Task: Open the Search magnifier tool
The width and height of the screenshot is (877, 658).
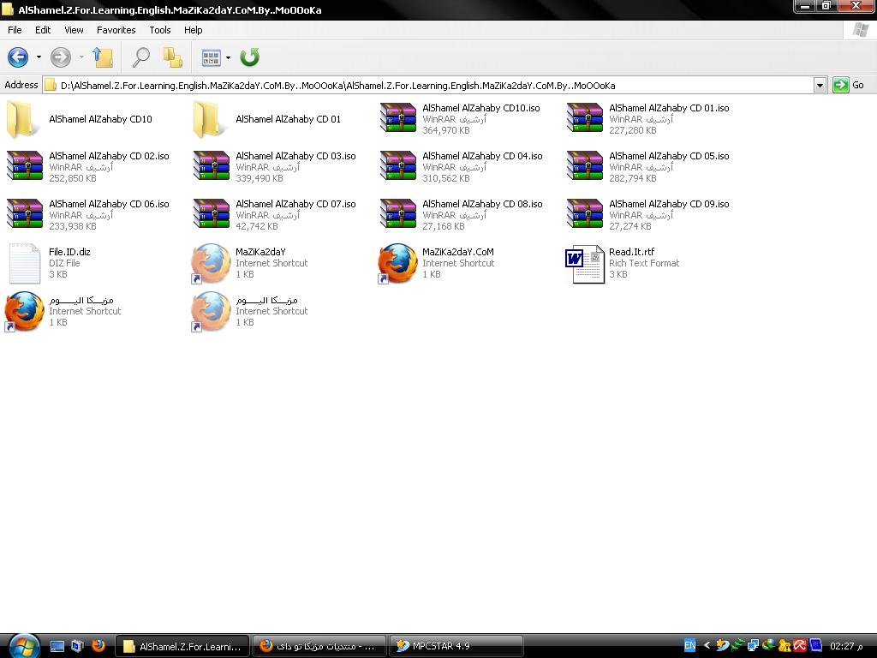Action: click(x=140, y=57)
